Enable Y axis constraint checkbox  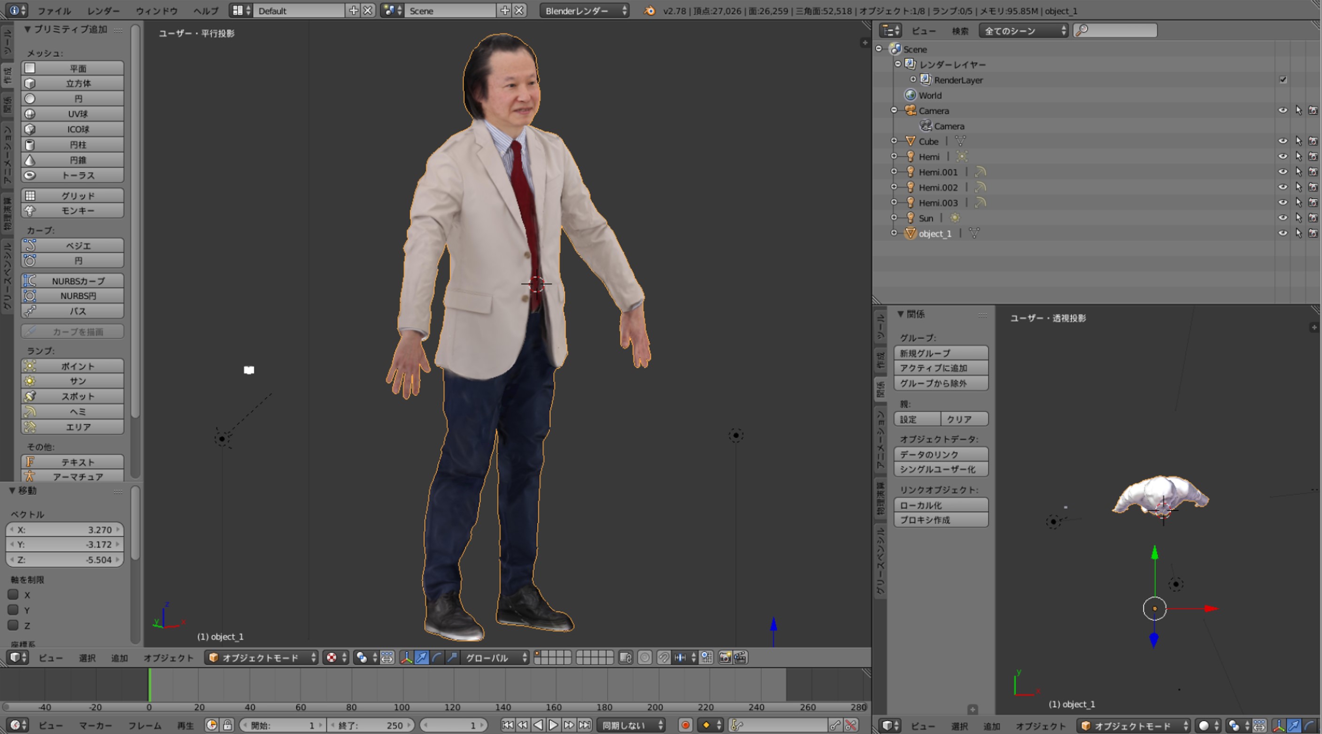point(13,610)
